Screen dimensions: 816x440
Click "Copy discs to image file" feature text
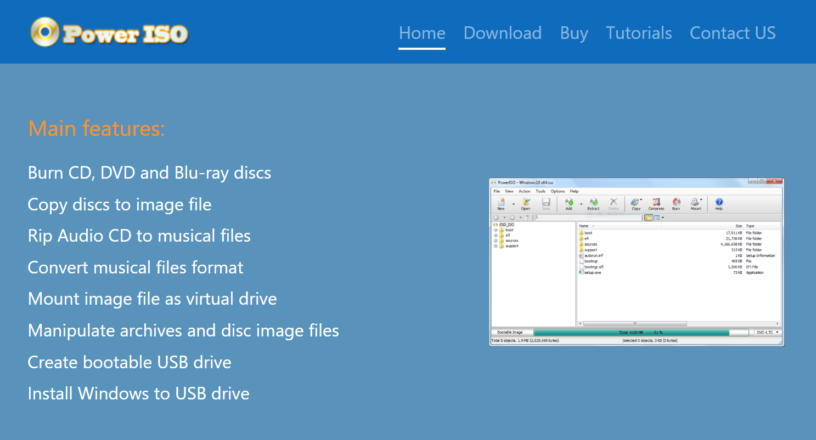tap(120, 204)
